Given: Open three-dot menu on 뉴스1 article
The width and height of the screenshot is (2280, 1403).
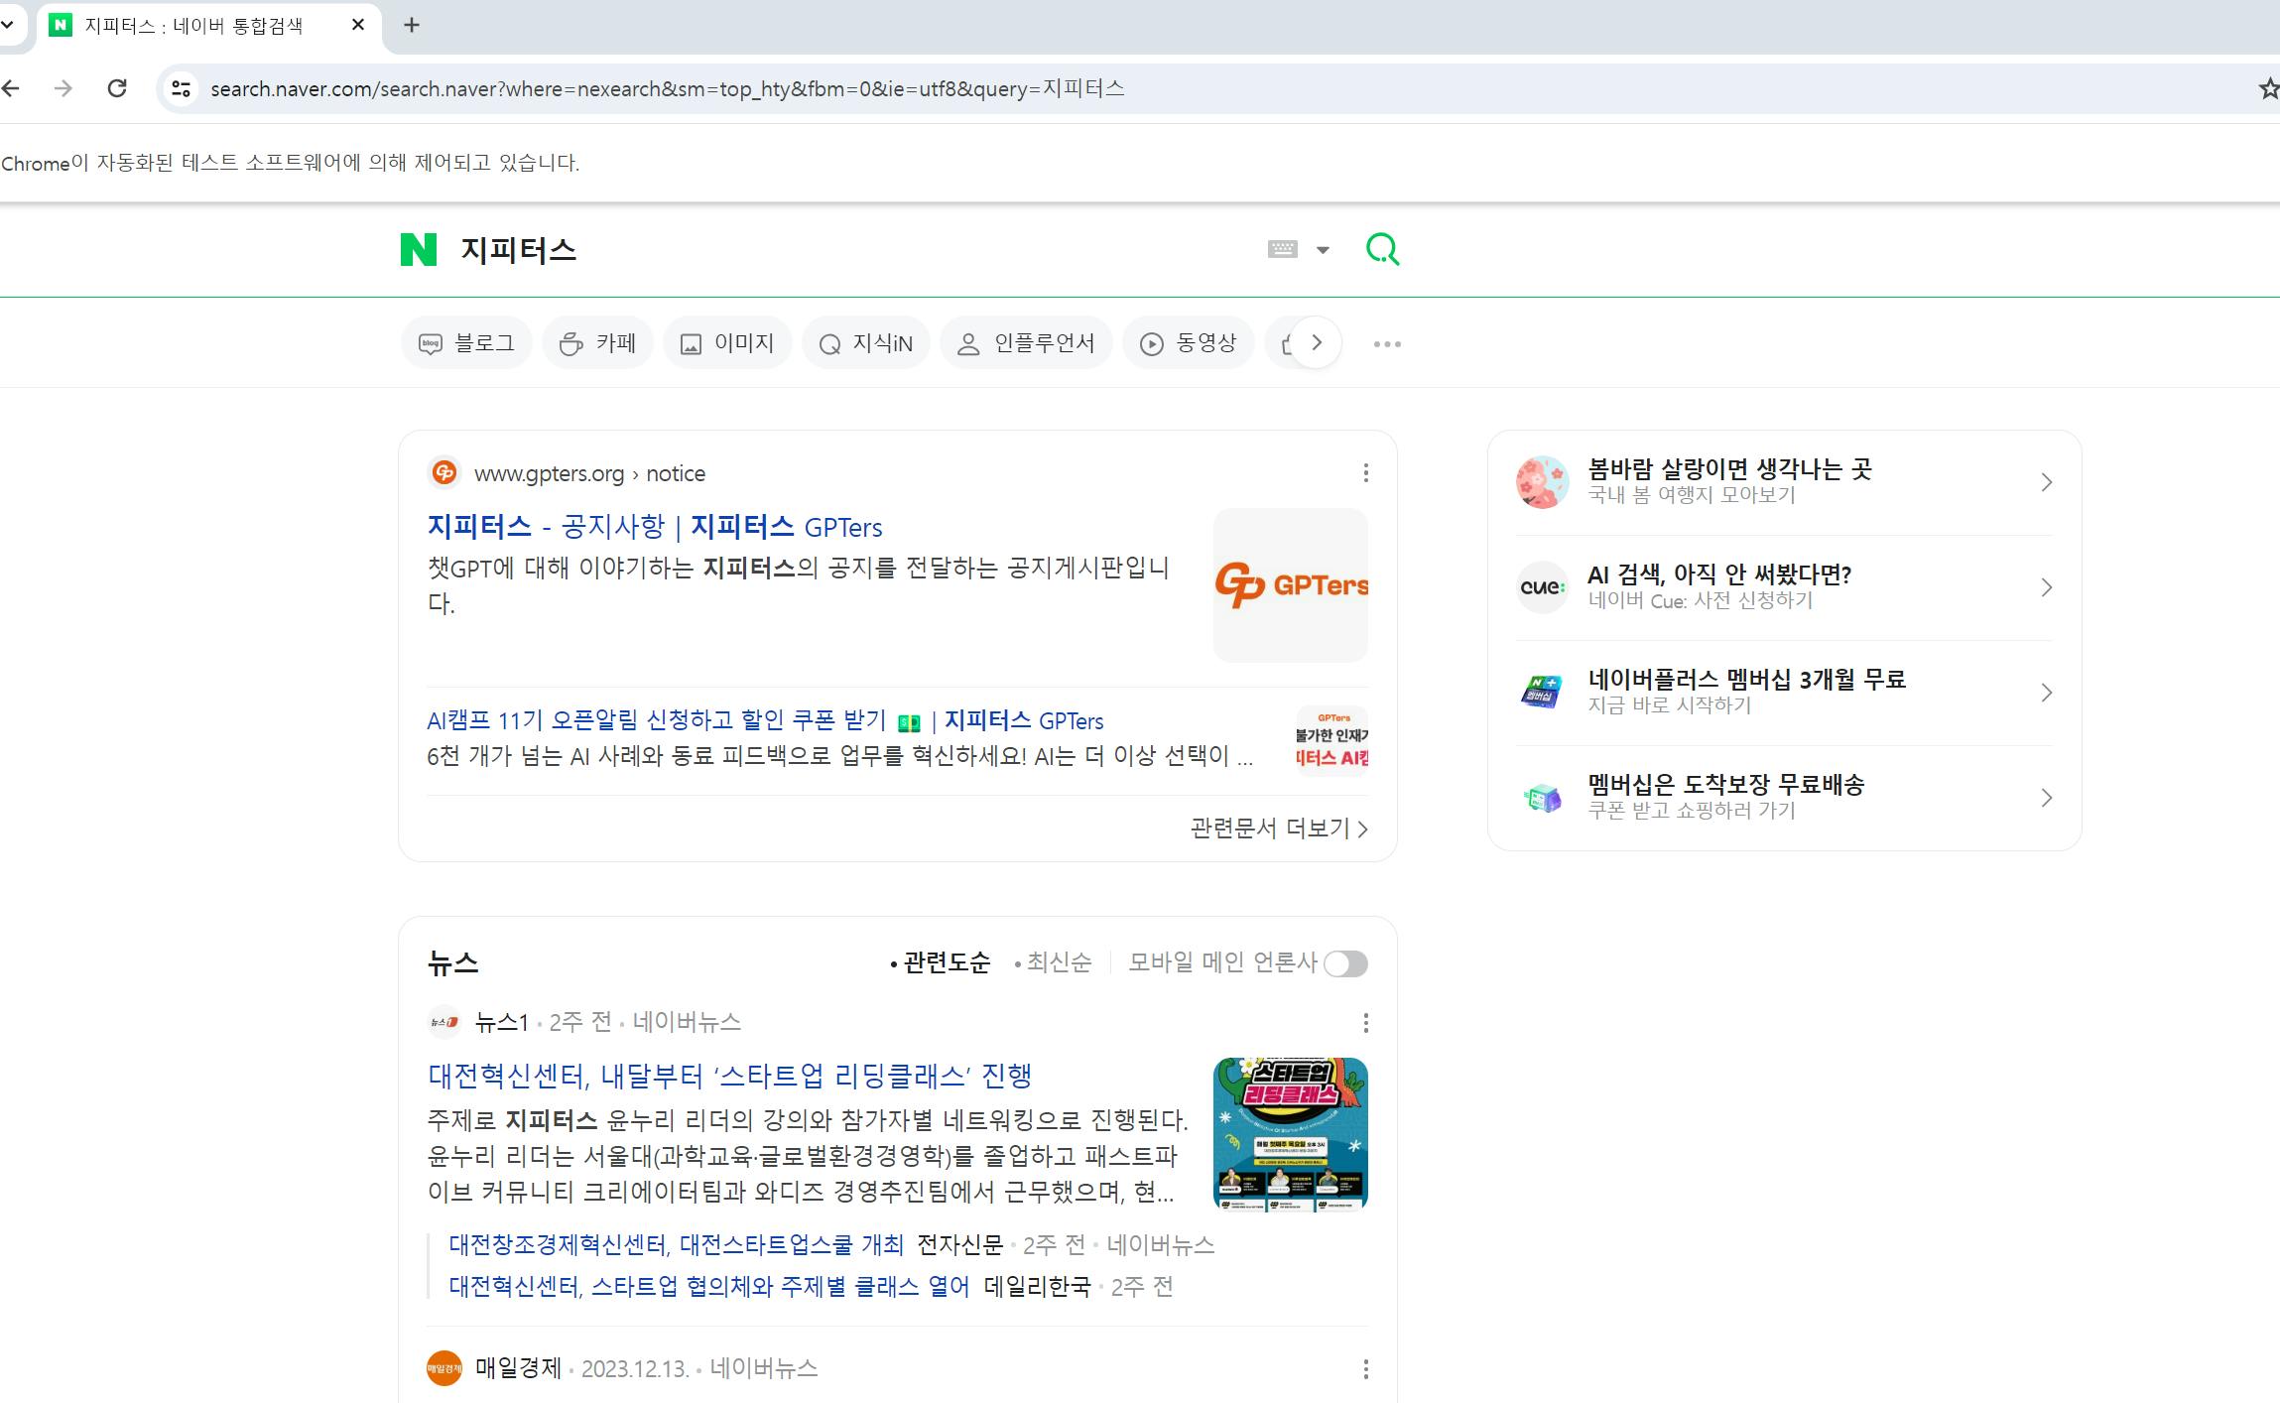Looking at the screenshot, I should (1365, 1022).
